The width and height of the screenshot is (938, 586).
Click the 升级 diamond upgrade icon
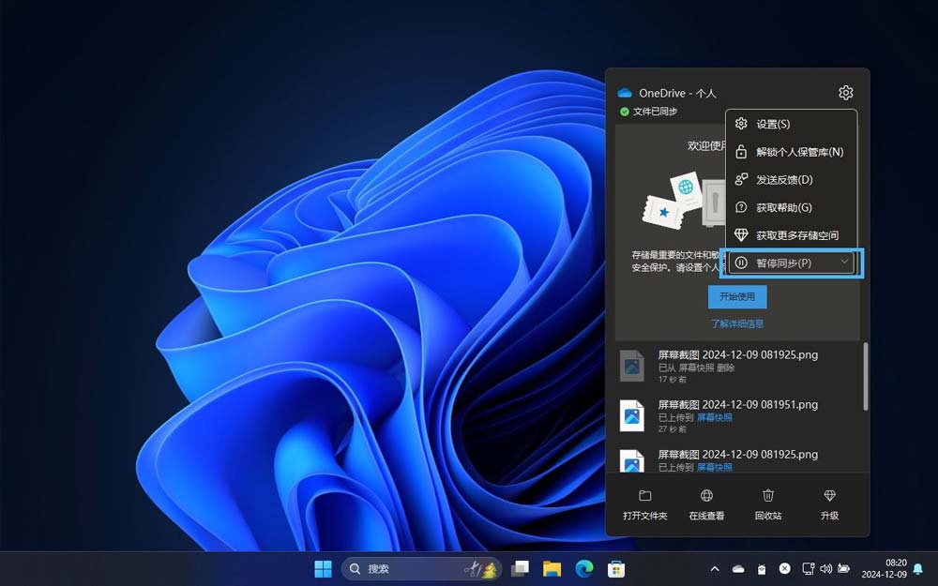point(829,496)
